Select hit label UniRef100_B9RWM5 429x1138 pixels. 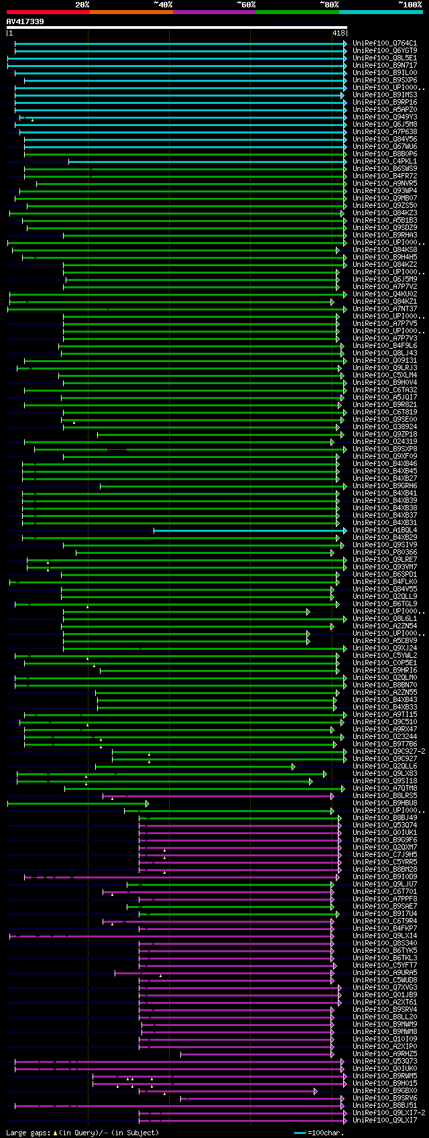(x=385, y=1076)
